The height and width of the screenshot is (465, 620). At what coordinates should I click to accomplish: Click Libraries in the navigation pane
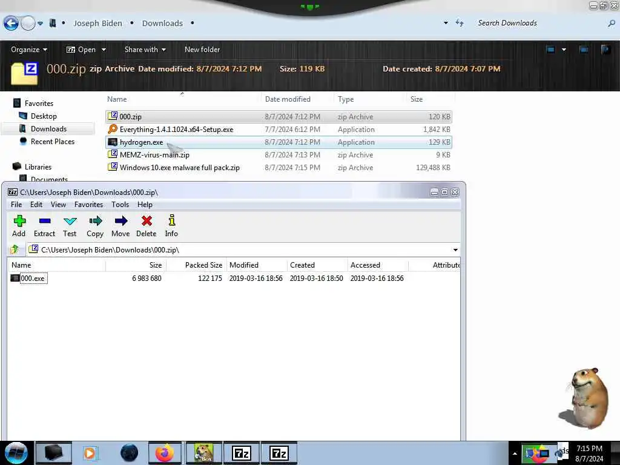[x=38, y=167]
